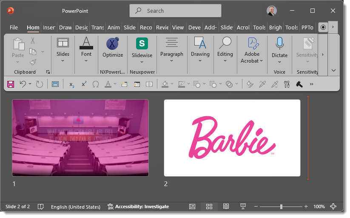The height and width of the screenshot is (218, 350).
Task: Click the spell check book icon in status bar
Action: point(41,207)
